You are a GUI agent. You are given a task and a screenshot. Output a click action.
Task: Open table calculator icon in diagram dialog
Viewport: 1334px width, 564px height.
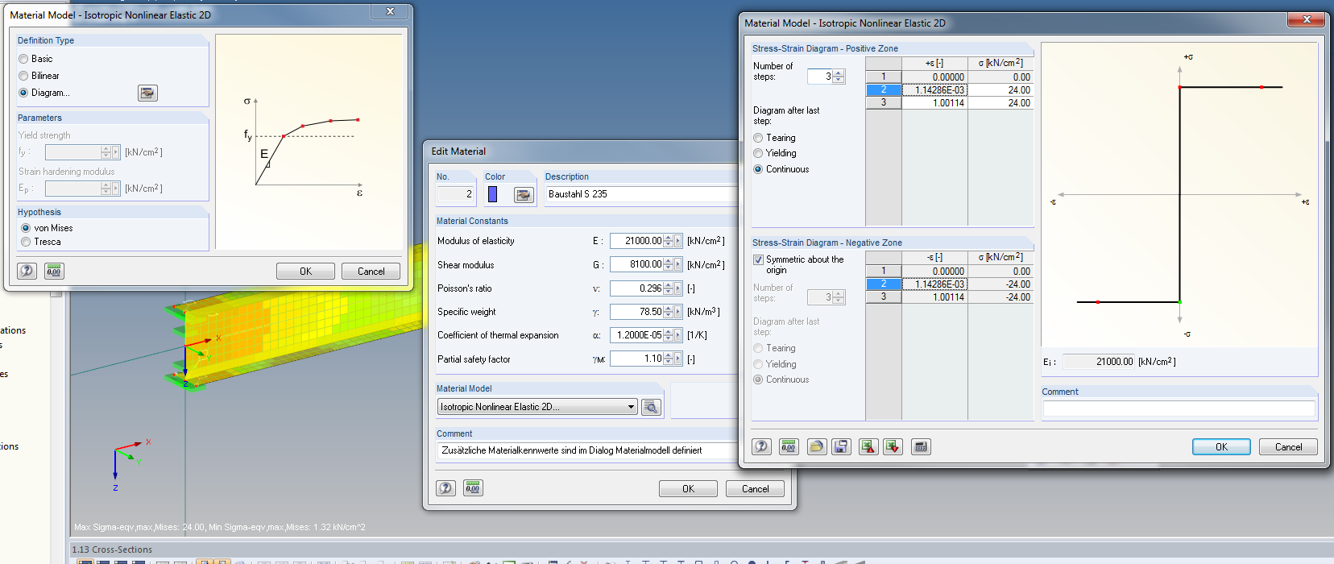point(921,446)
